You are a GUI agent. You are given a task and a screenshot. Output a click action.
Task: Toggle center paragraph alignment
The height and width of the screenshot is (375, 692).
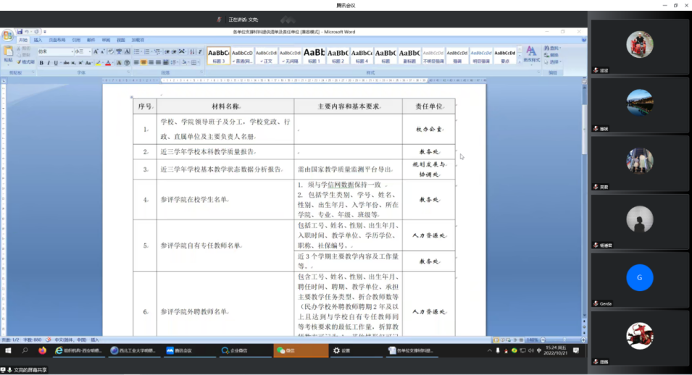click(x=143, y=63)
